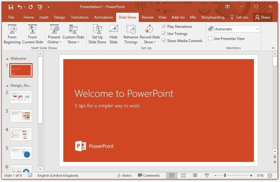Select slide 3 thumbnail
This screenshot has width=280, height=182.
tap(21, 116)
